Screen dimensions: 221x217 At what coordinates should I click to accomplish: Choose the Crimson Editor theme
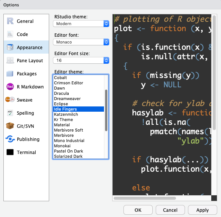[x=79, y=83]
